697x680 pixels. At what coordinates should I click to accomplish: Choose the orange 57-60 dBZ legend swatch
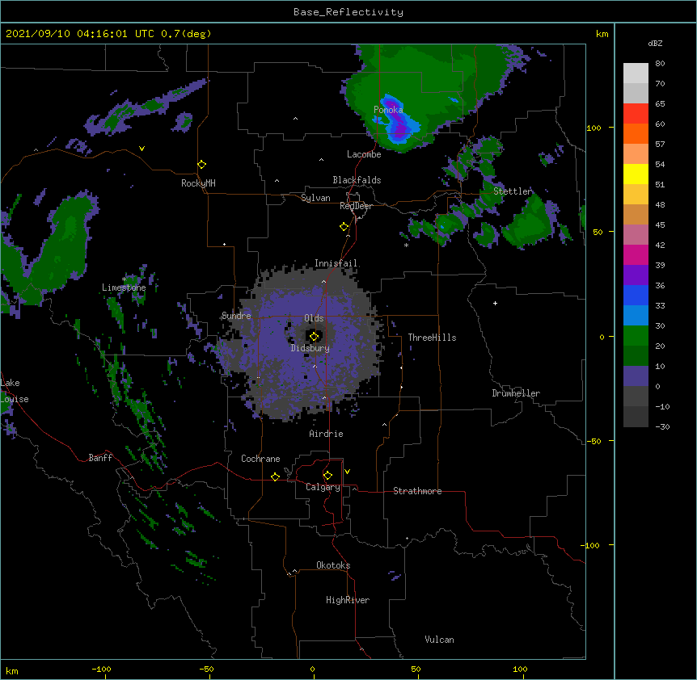636,134
